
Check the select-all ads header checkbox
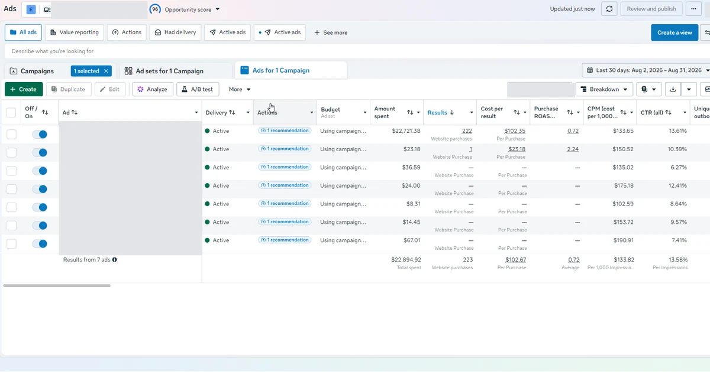pyautogui.click(x=11, y=112)
